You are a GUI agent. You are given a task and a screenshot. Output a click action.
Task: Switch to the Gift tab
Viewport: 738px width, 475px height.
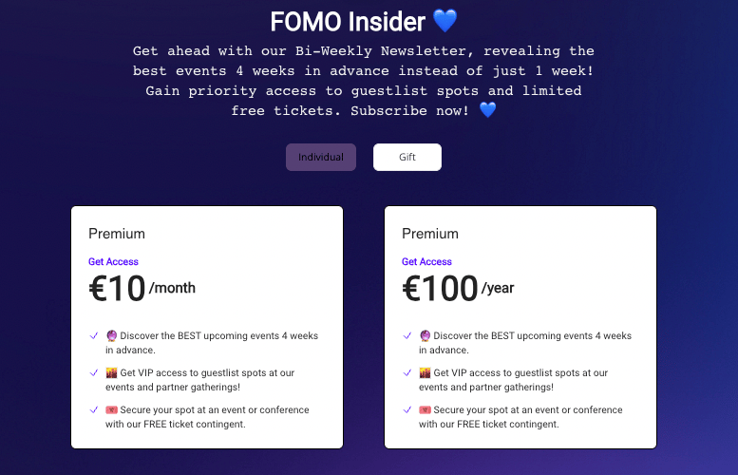(407, 158)
